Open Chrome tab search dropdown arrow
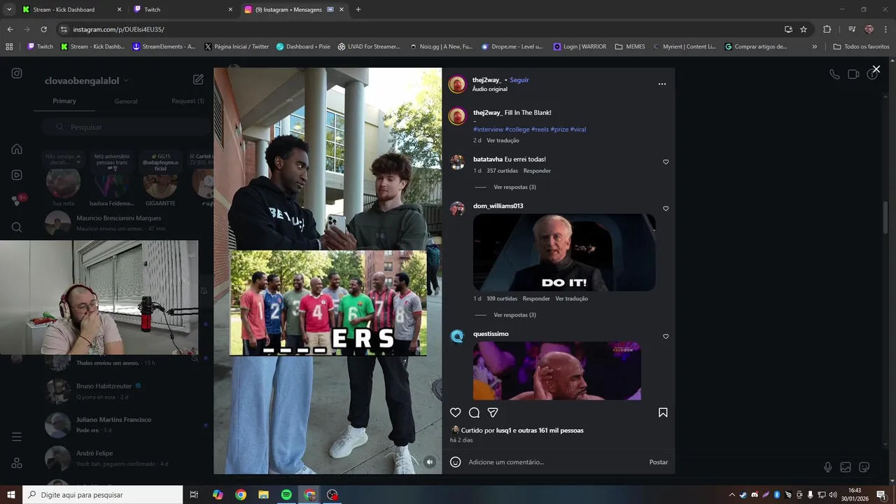The image size is (896, 504). pyautogui.click(x=9, y=10)
